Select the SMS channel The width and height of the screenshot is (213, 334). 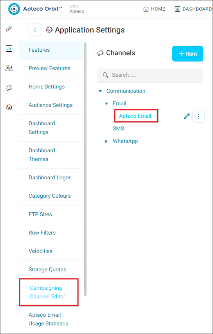[x=118, y=129]
